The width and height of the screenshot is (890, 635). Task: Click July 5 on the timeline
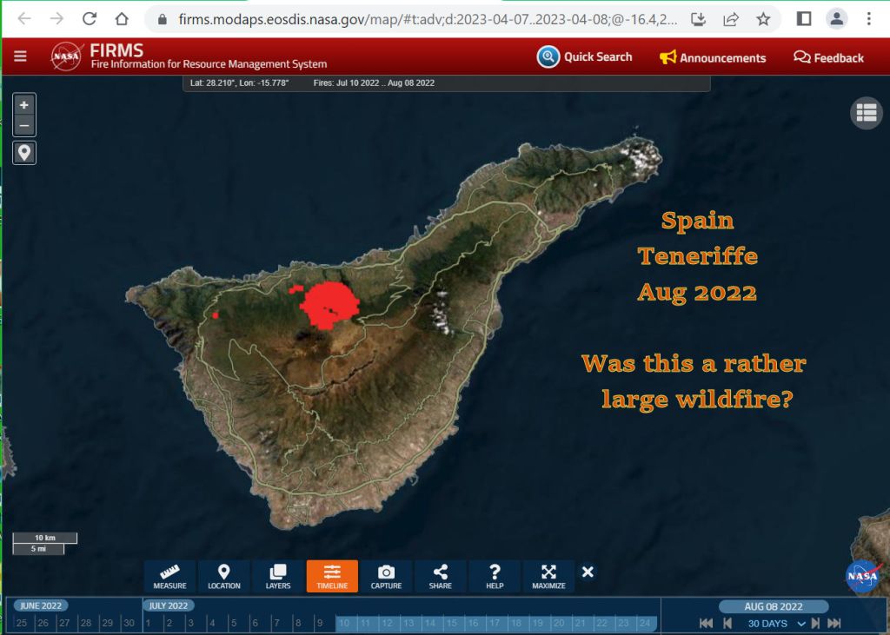click(x=233, y=623)
